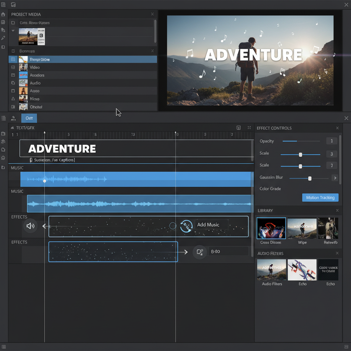The width and height of the screenshot is (351, 351).
Task: Click the Opacity value field showing 1
Action: click(332, 141)
